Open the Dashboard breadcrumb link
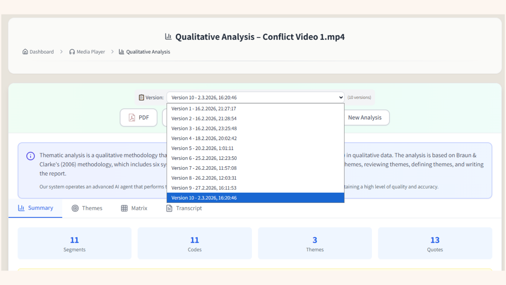Viewport: 506px width, 285px height. [x=41, y=52]
